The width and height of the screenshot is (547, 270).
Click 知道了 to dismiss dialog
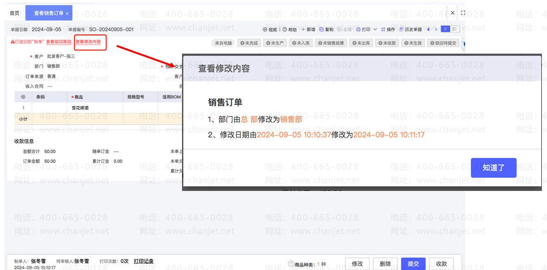494,167
